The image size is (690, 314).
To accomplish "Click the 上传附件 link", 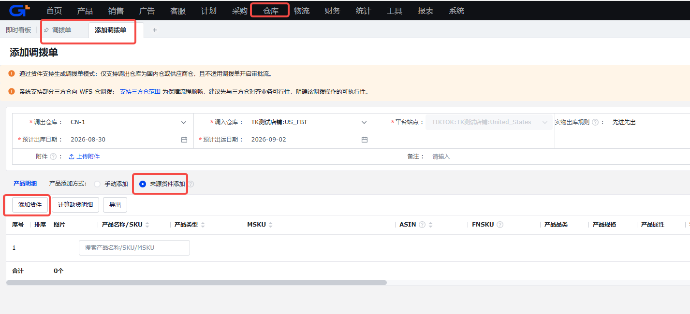I will point(88,157).
